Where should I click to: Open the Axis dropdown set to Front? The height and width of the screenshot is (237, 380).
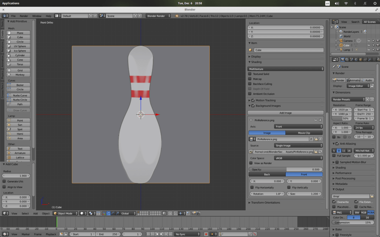(x=298, y=126)
